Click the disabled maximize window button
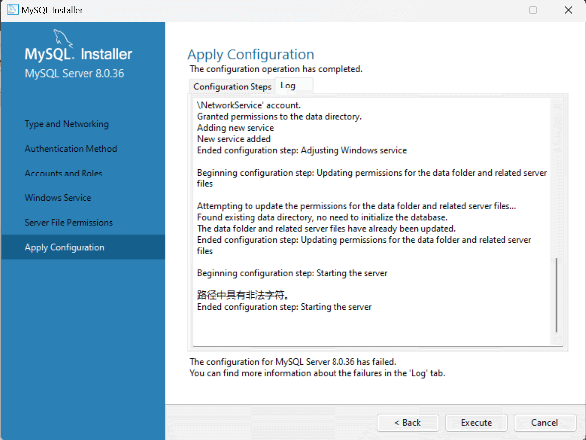The image size is (586, 440). coord(533,10)
